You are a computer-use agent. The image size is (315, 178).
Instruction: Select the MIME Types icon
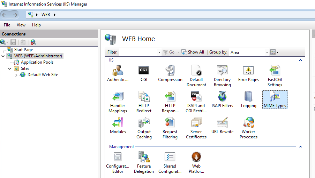click(x=275, y=99)
